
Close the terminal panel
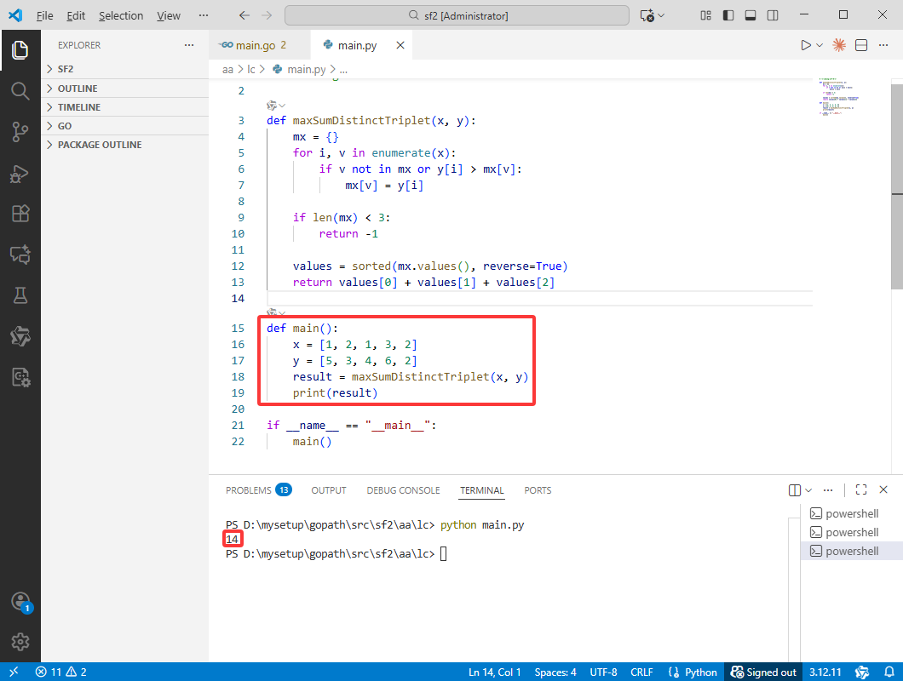coord(883,489)
